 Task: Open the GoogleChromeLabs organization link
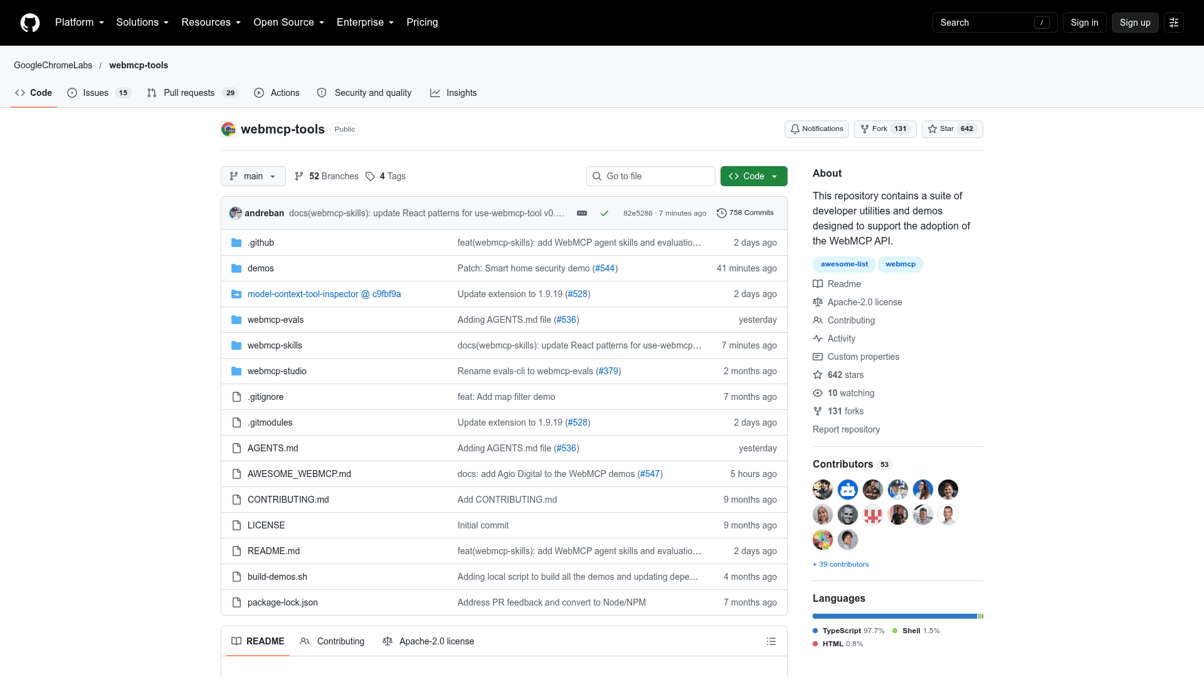point(53,65)
